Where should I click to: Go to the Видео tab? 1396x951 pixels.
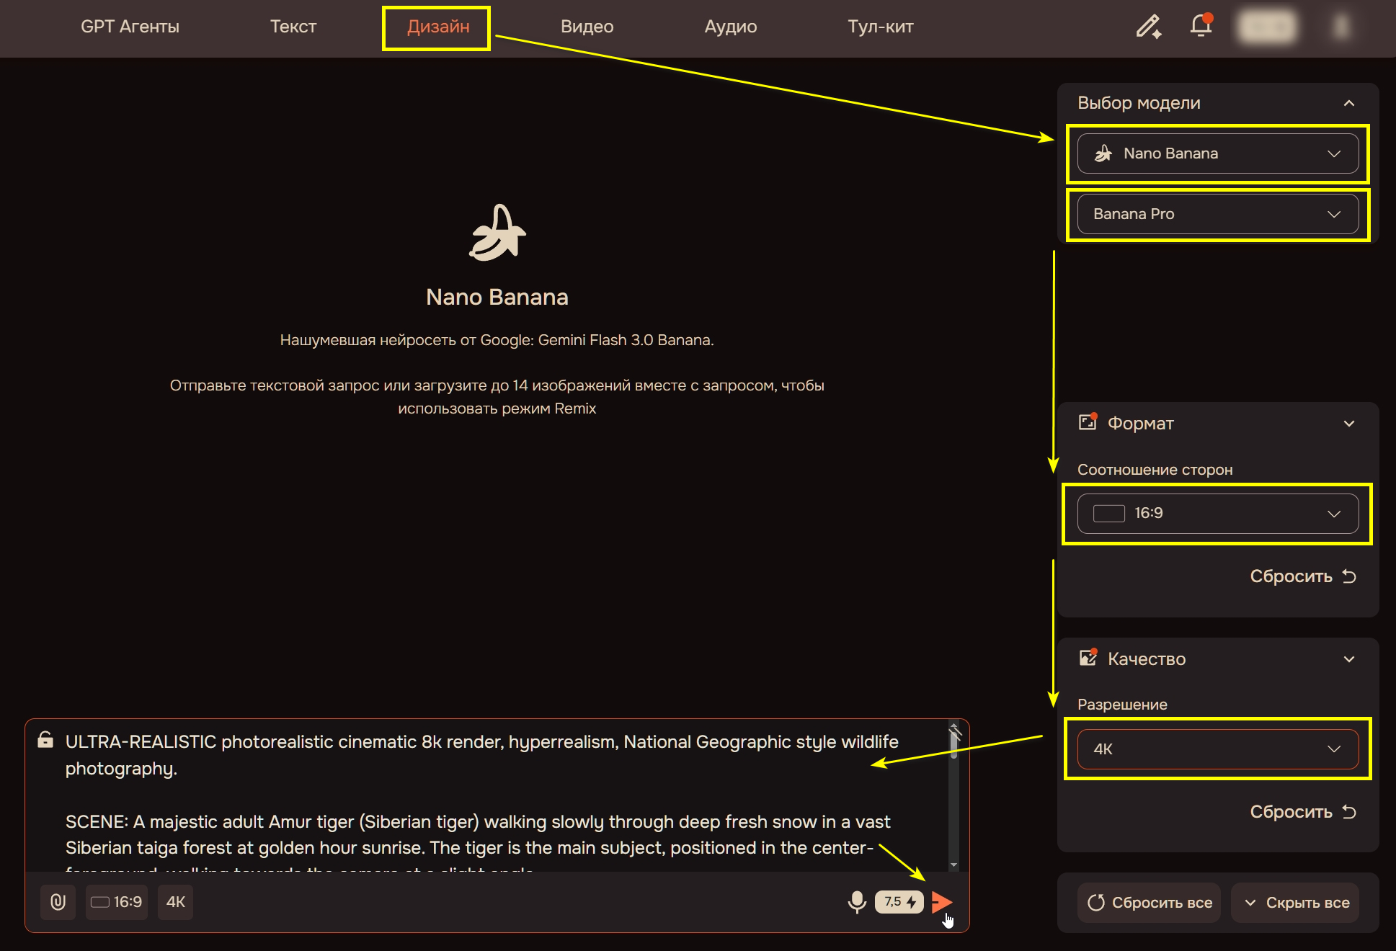(x=587, y=27)
